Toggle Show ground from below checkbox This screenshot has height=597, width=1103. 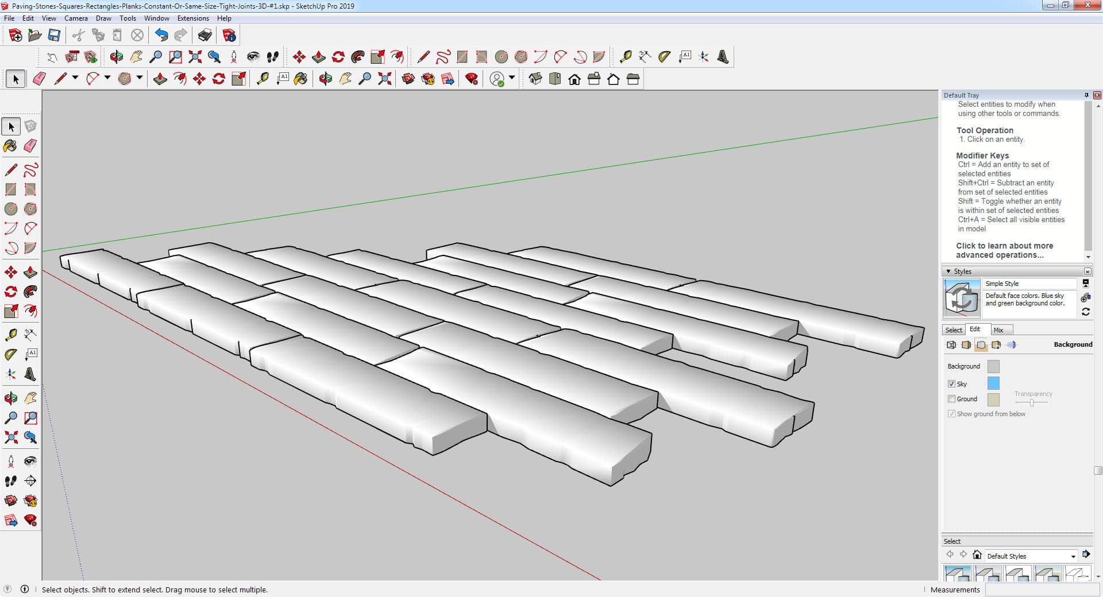click(951, 414)
